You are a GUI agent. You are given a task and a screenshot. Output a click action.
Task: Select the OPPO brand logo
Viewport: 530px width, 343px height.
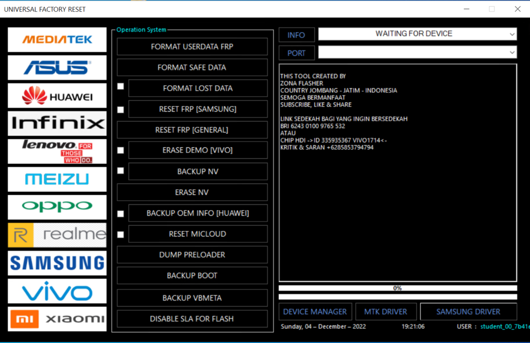[57, 207]
